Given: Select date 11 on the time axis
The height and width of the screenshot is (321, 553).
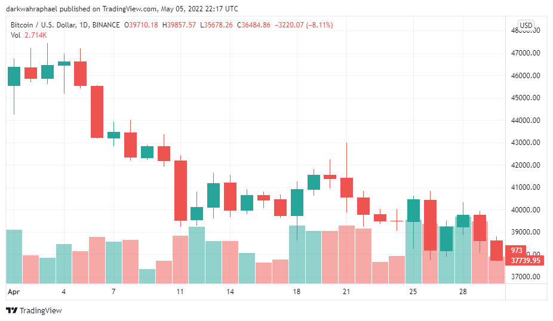Looking at the screenshot, I should [180, 292].
